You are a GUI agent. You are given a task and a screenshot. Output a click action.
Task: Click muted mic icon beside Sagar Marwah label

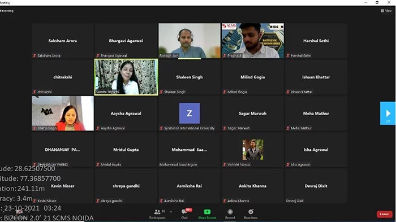pos(225,128)
